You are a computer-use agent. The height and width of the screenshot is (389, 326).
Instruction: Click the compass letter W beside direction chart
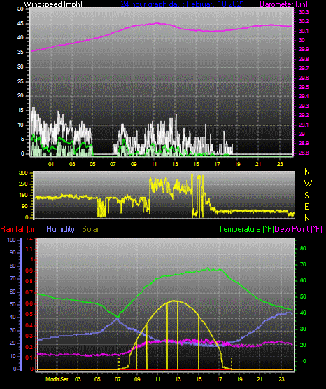tap(308, 184)
